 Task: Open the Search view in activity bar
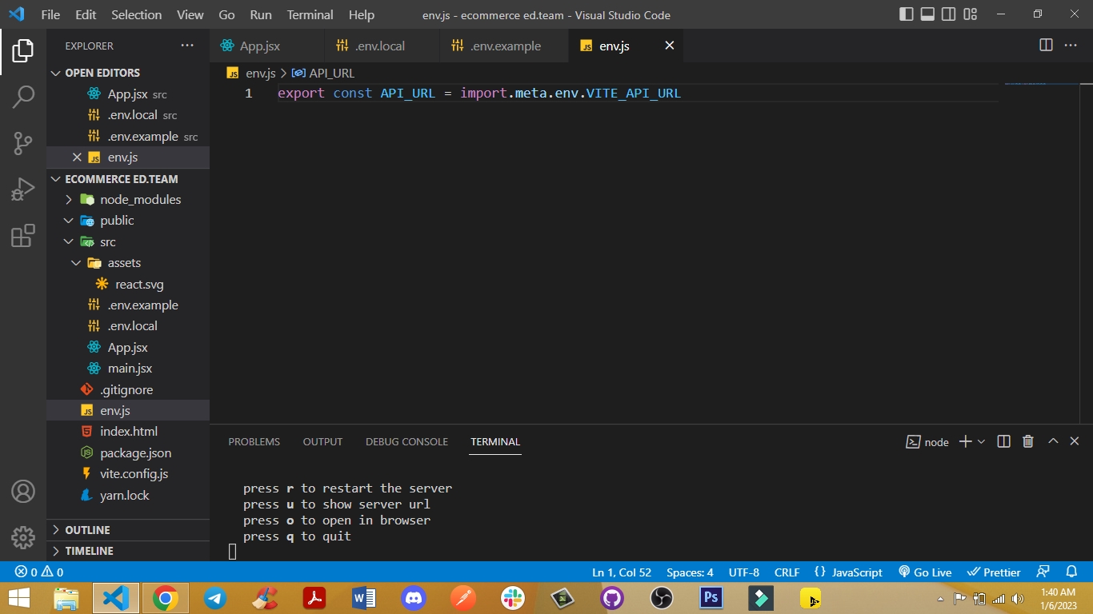tap(23, 97)
